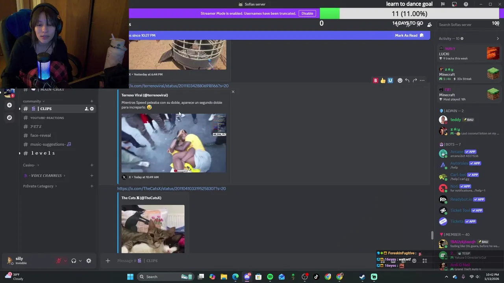Viewport: 504px width, 283px height.
Task: Open Terreno Viral embed title
Action: [x=145, y=95]
